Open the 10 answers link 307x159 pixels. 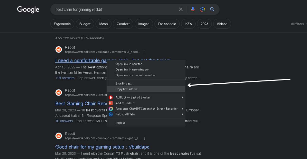coord(64,121)
